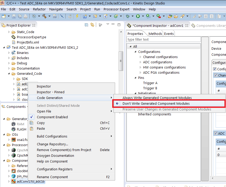226x187 pixels.
Task: Click the New Source Folder toolbar icon
Action: pos(95,16)
